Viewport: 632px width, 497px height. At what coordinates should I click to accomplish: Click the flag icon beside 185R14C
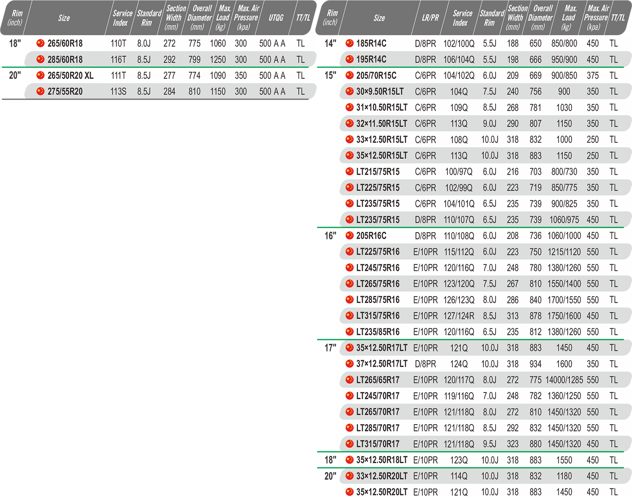(349, 43)
